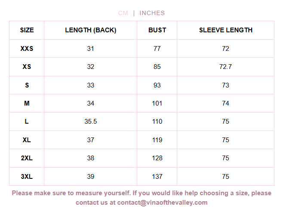Select the XS size row label
The image size is (283, 212).
[27, 67]
